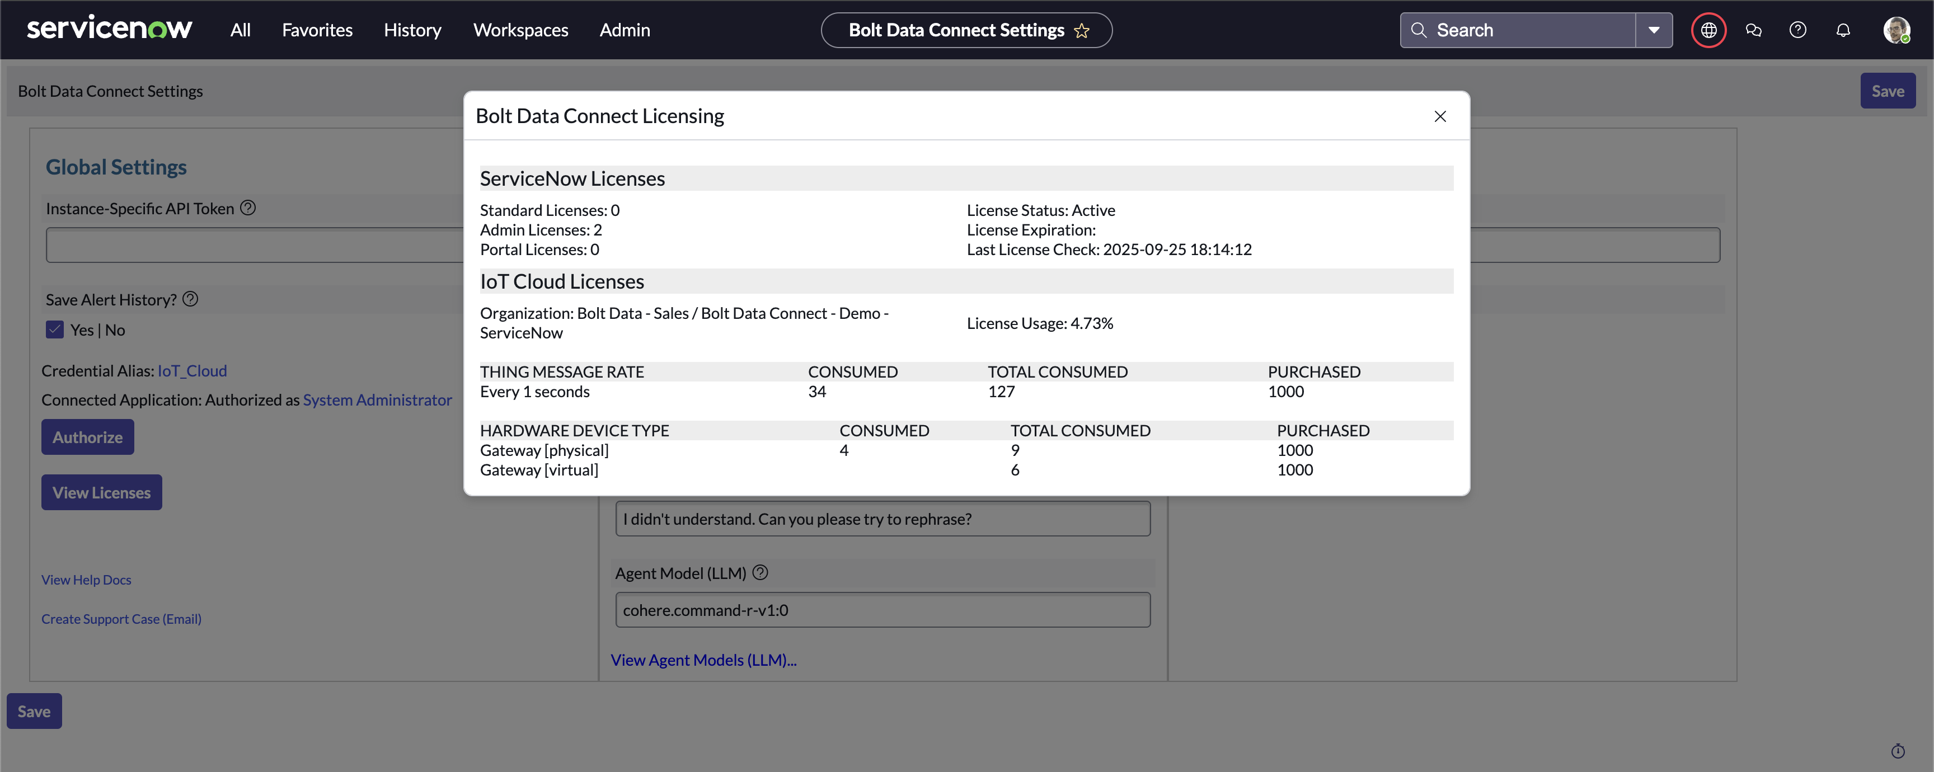Open the IoT_Cloud credential alias link

(x=192, y=371)
